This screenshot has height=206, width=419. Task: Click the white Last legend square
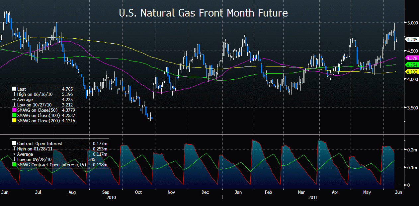point(14,89)
